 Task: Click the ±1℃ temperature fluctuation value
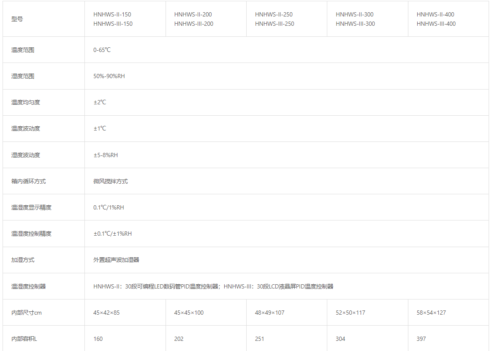(100, 128)
